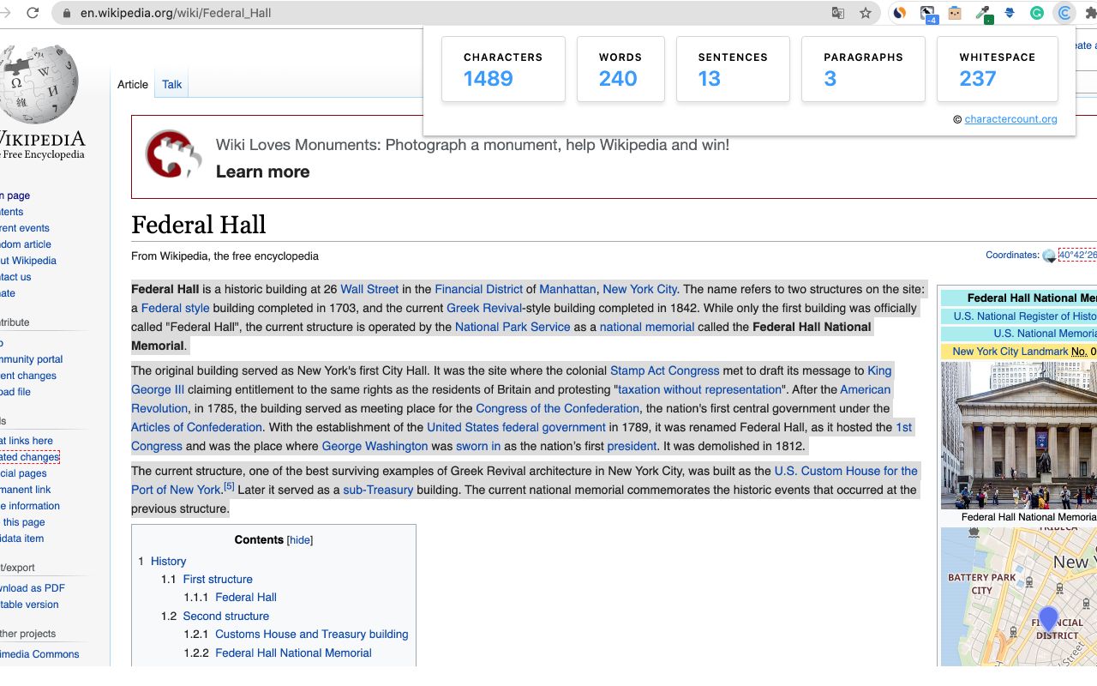Click the New York City Landmark infobox link
This screenshot has width=1097, height=686.
coord(1010,351)
